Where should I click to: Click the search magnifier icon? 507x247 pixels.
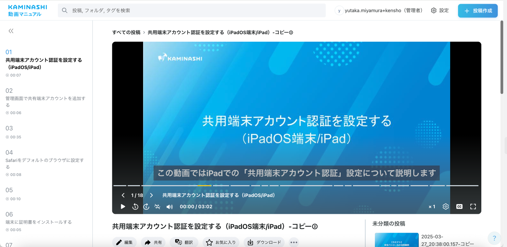(64, 11)
